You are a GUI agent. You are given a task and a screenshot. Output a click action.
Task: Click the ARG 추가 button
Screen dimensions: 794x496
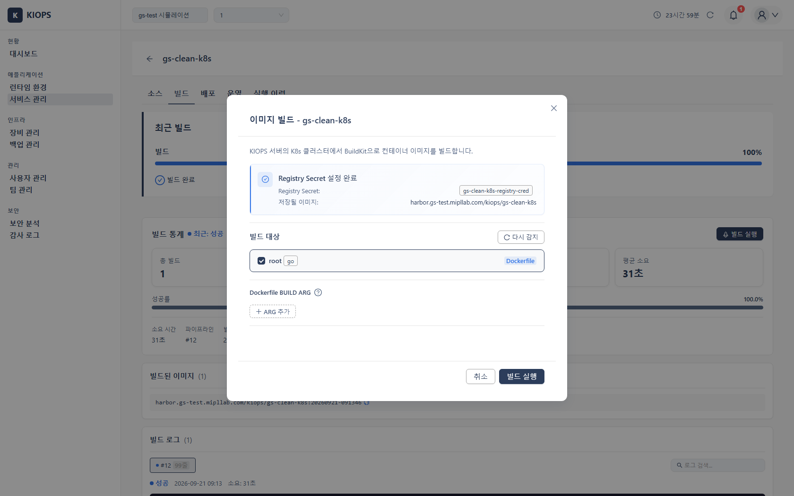point(273,312)
